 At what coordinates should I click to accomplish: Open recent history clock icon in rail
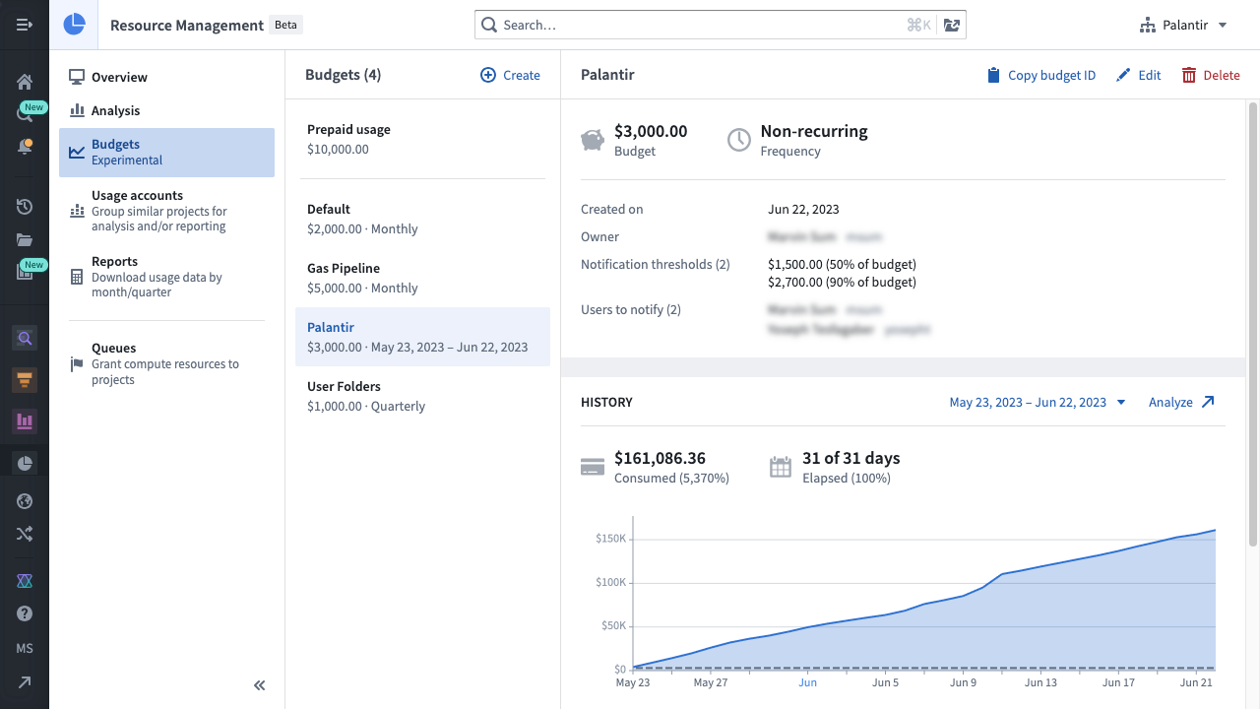coord(25,207)
